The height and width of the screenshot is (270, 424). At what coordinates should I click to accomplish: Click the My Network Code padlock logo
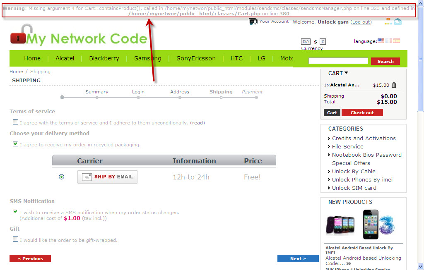[x=78, y=36]
